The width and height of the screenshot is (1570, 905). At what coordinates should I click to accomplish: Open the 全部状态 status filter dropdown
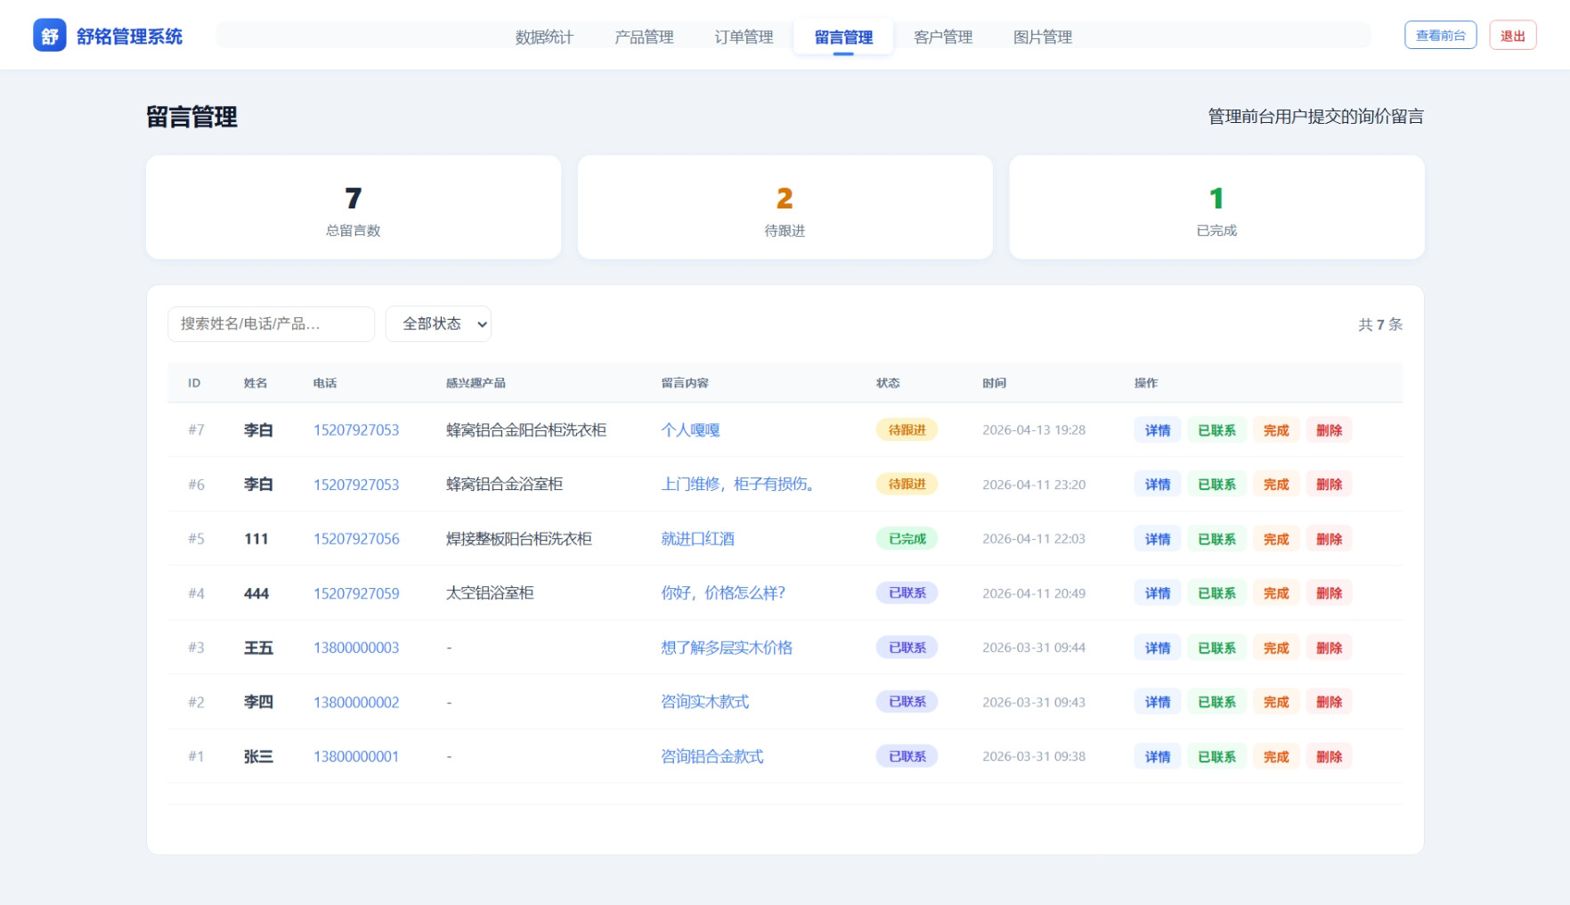[x=438, y=324]
